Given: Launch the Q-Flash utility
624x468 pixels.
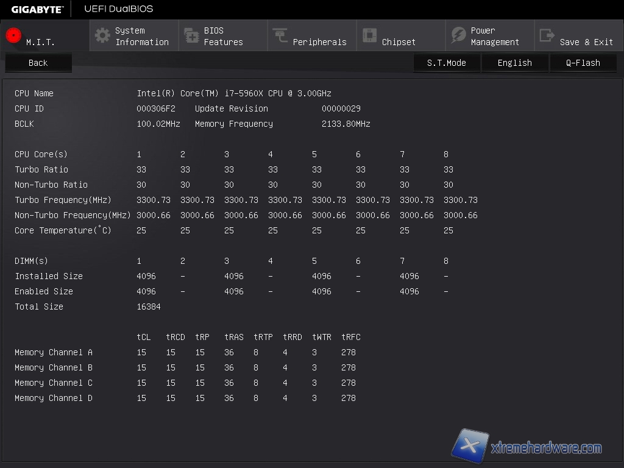Looking at the screenshot, I should pos(583,63).
